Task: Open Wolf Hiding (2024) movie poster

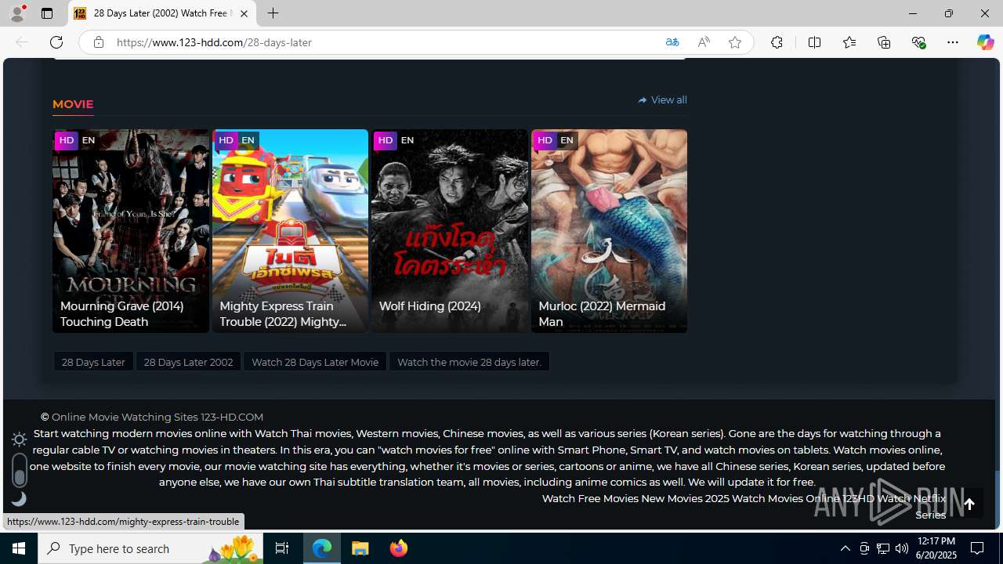Action: 450,231
